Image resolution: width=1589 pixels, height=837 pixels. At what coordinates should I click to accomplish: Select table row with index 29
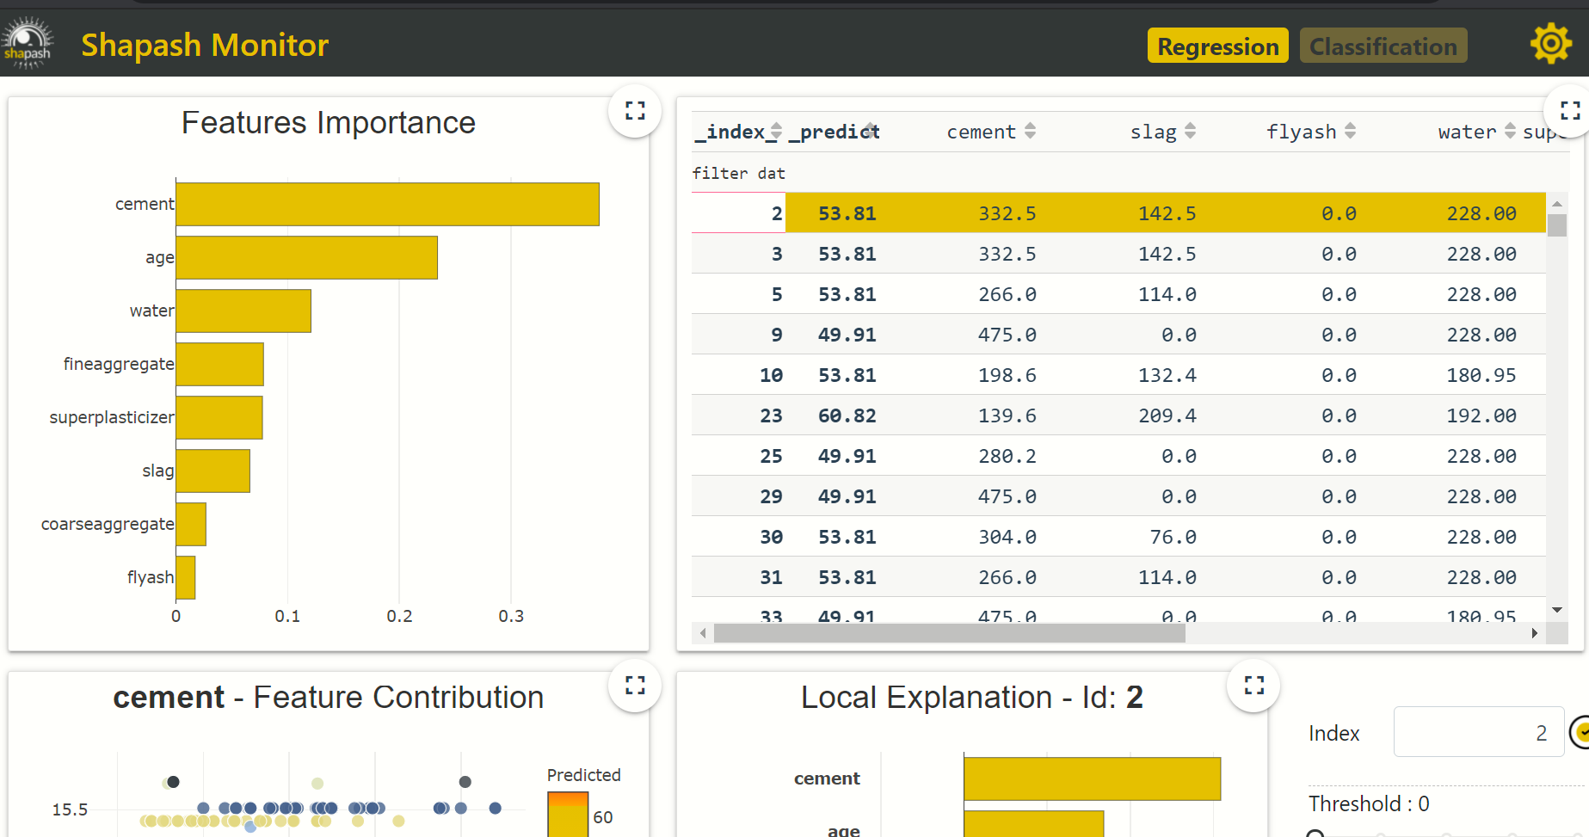[x=1118, y=496]
